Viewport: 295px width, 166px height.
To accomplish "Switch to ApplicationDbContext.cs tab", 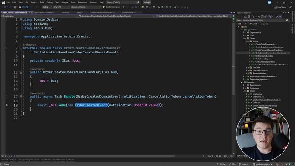I will point(44,12).
